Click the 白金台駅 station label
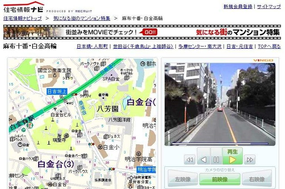The image size is (285, 189). tap(22, 123)
